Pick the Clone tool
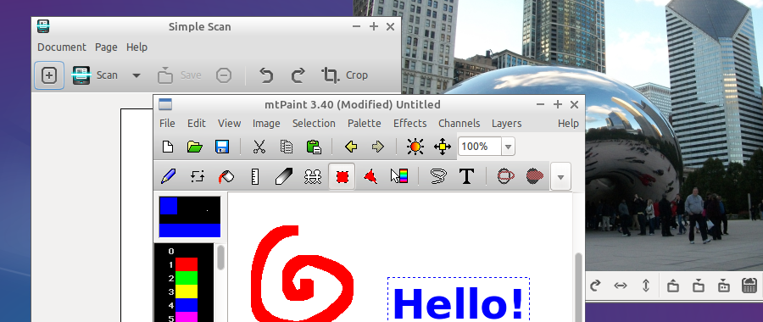Screen dimensions: 763x322 [312, 176]
